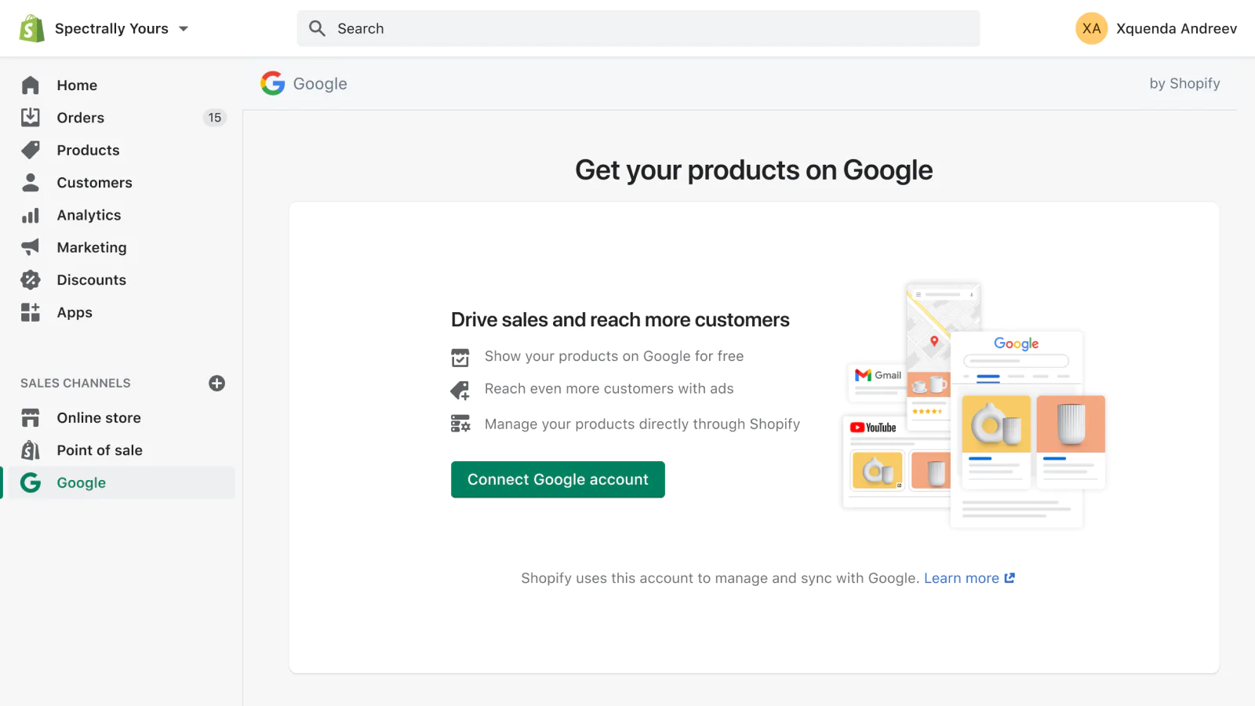Click the Search input field
The width and height of the screenshot is (1255, 706).
point(638,28)
